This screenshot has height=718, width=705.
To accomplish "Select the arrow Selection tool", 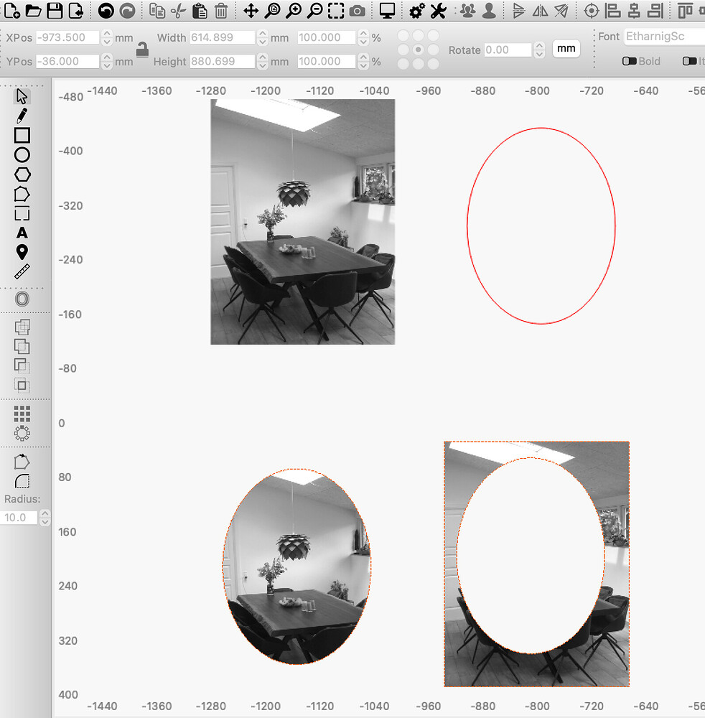I will [22, 95].
